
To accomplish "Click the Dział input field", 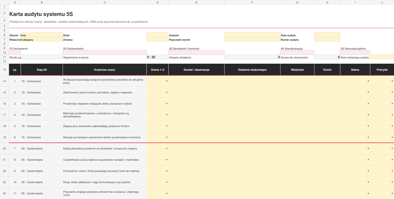I will coord(158,35).
